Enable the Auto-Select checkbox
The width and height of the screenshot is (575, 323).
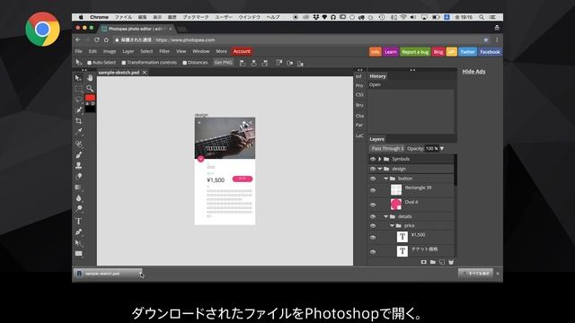pyautogui.click(x=89, y=63)
